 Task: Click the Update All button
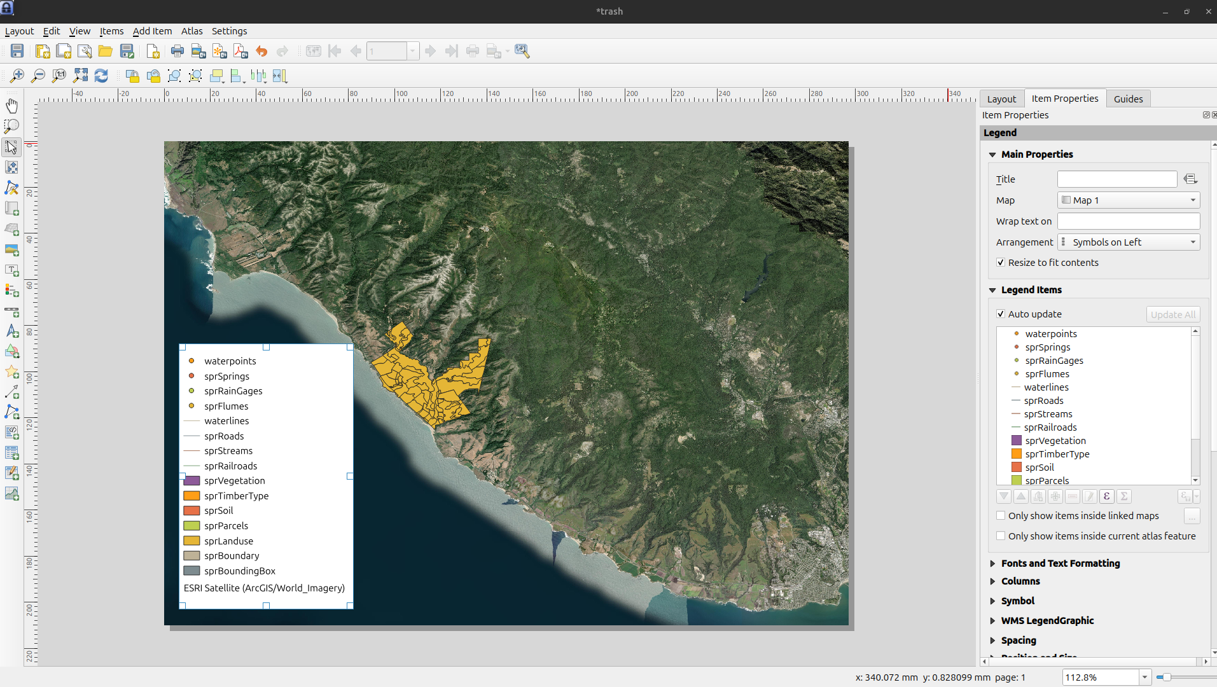pyautogui.click(x=1172, y=314)
